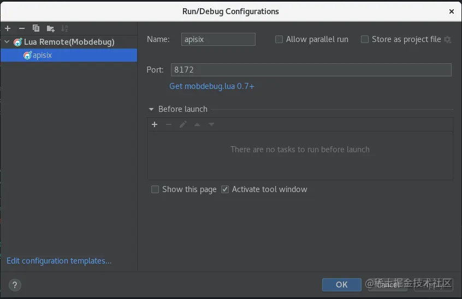Open the help question mark button
Image resolution: width=462 pixels, height=299 pixels.
pyautogui.click(x=15, y=285)
